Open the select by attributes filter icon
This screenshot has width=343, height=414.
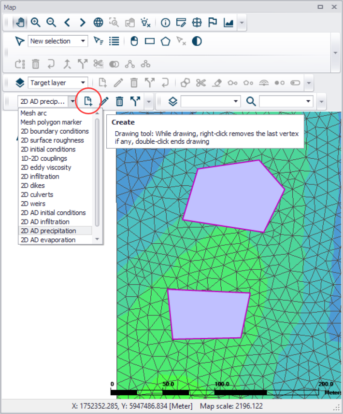[98, 41]
